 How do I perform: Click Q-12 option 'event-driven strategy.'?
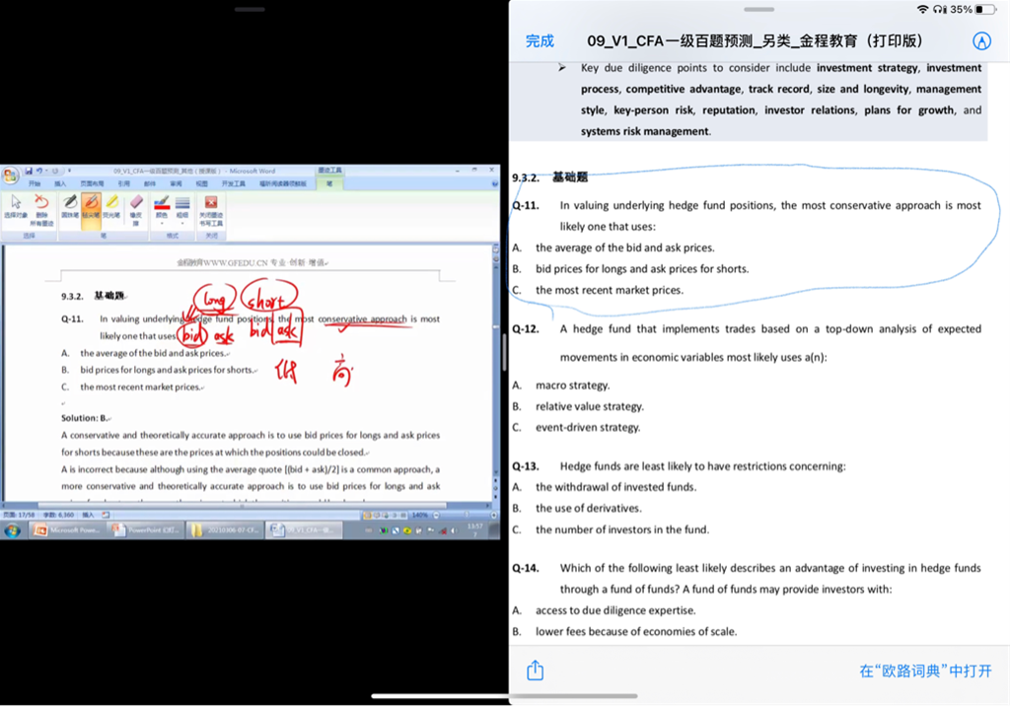[588, 427]
